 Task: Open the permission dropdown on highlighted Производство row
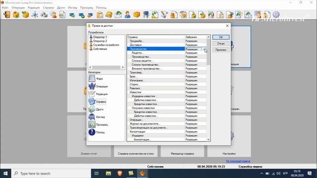pos(204,49)
